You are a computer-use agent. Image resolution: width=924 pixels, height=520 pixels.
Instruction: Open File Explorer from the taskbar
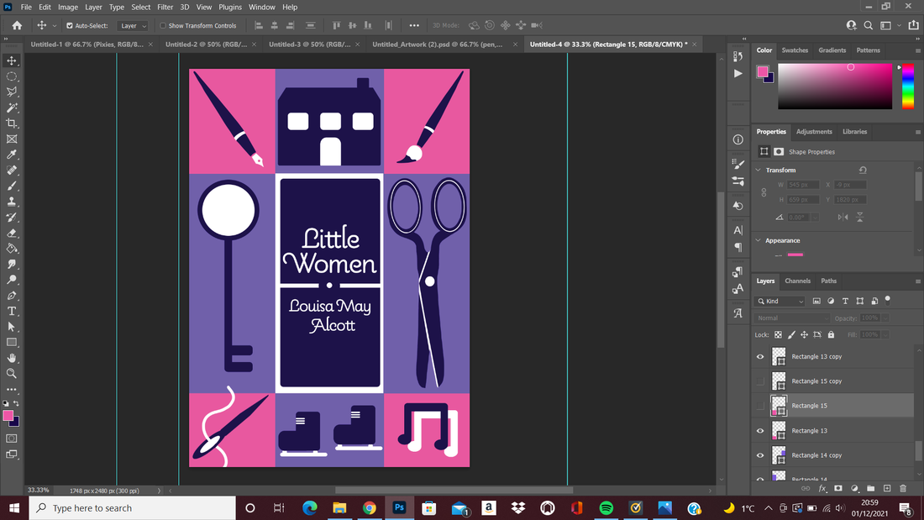click(x=339, y=508)
